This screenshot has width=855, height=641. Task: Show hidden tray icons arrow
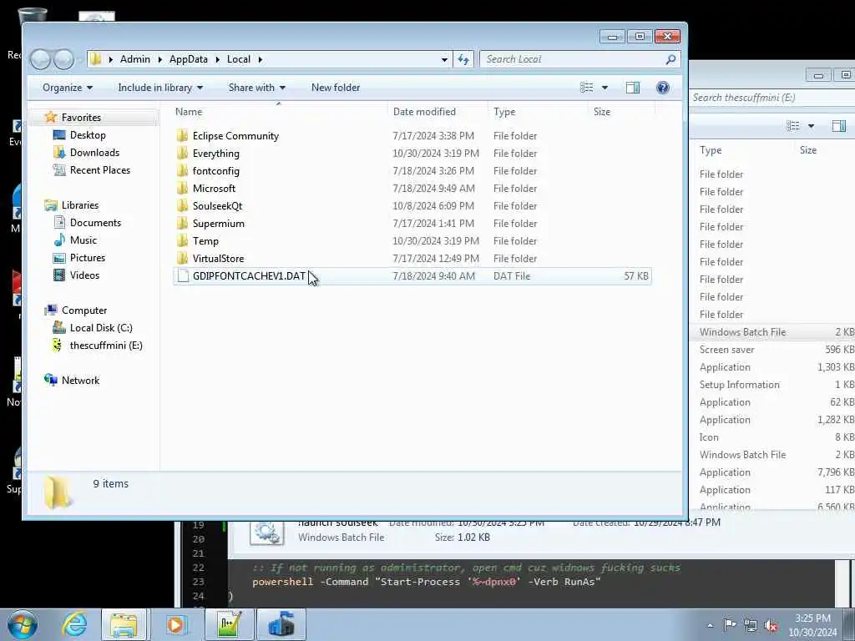click(x=710, y=626)
